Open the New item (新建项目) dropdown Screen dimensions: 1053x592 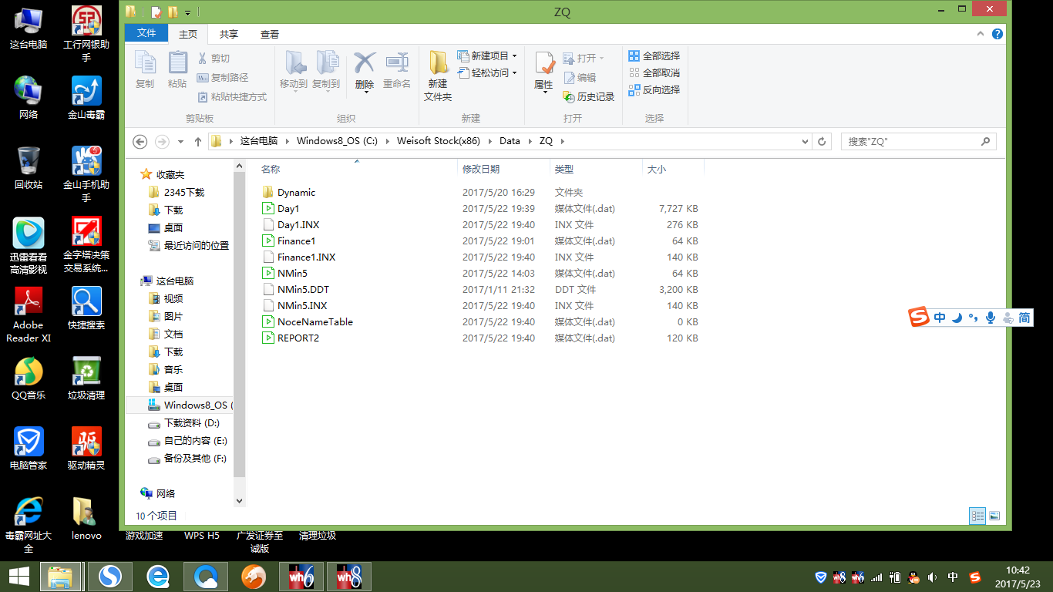point(487,56)
